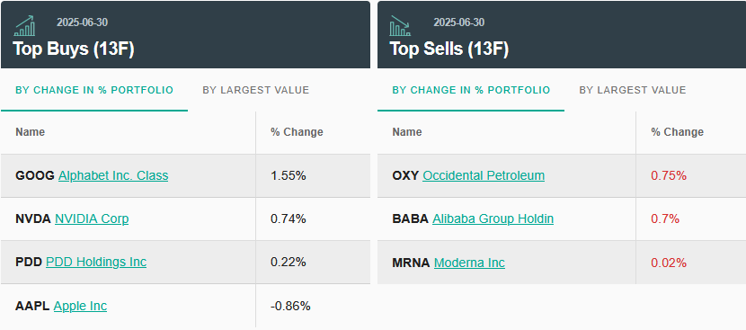Open the Alibaba Group Holdin link

[493, 219]
